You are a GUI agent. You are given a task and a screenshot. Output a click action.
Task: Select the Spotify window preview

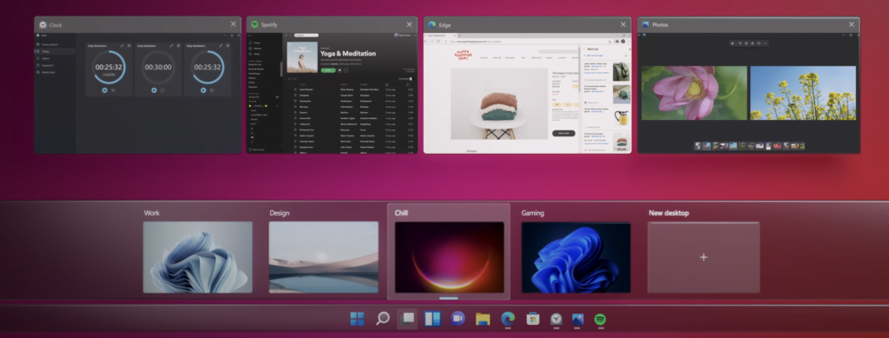coord(332,92)
